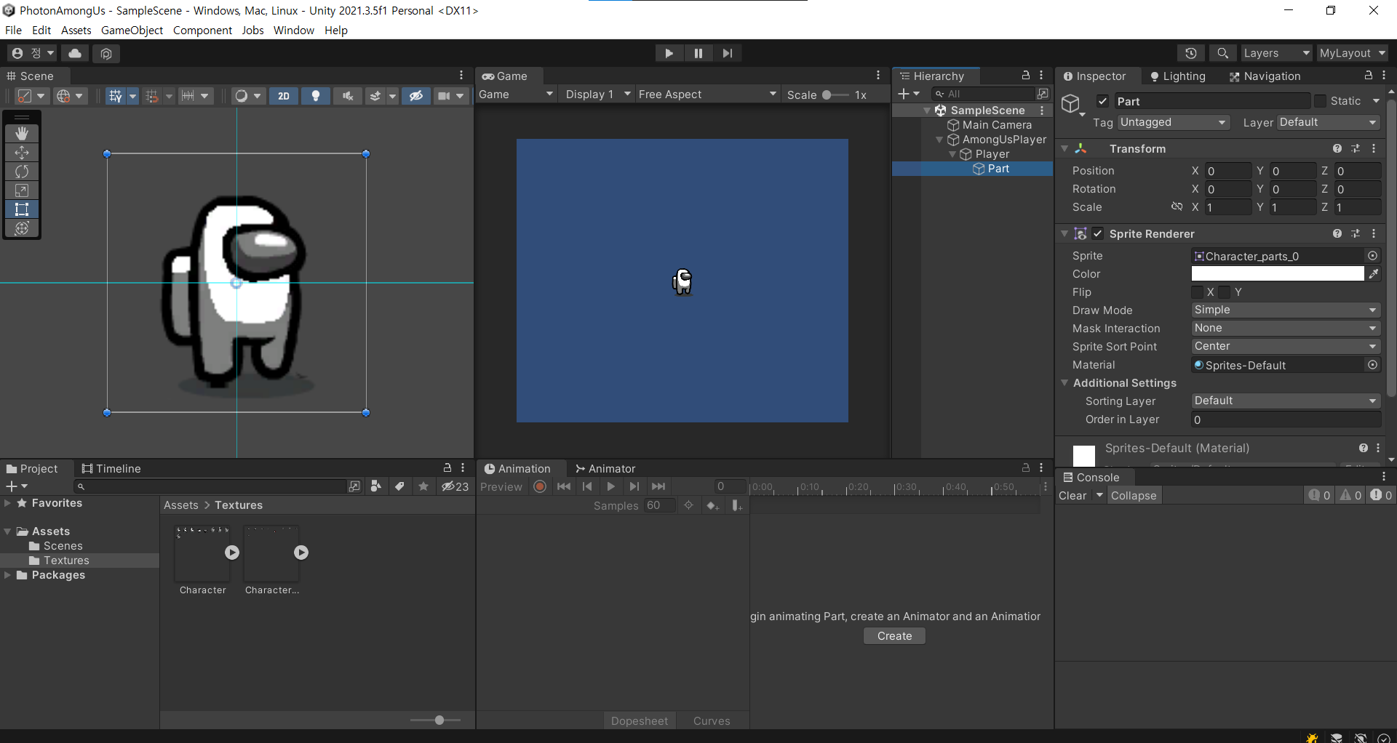Image resolution: width=1397 pixels, height=743 pixels.
Task: Open the Mask Interaction dropdown
Action: click(1286, 328)
